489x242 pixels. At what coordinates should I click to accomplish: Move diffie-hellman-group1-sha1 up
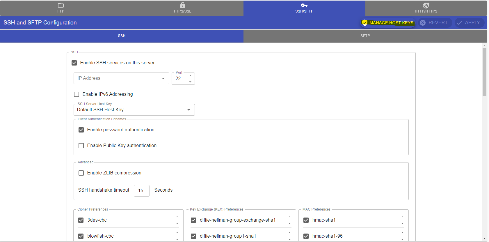(290, 233)
